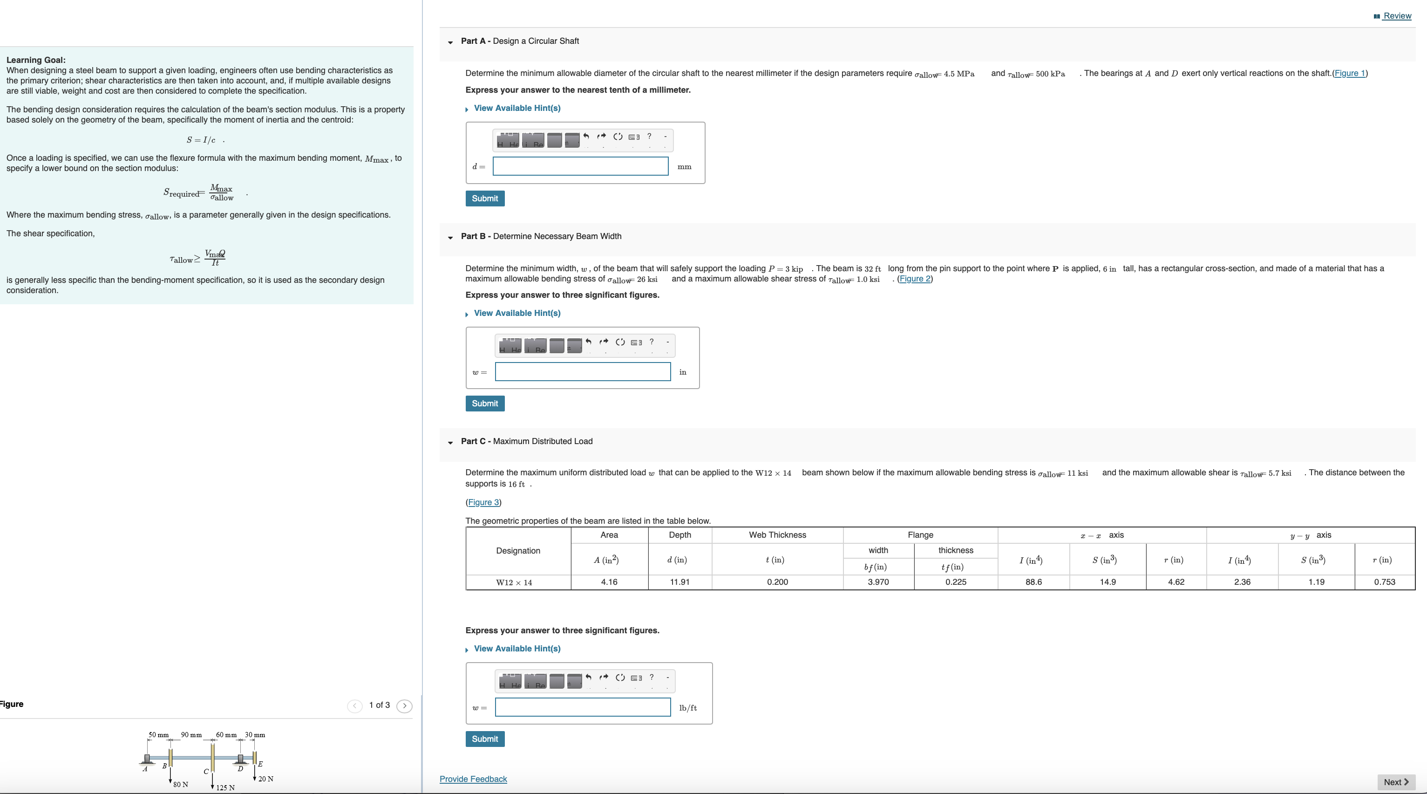Open the Figure 2 link
Viewport: 1427px width, 794px height.
pyautogui.click(x=915, y=279)
